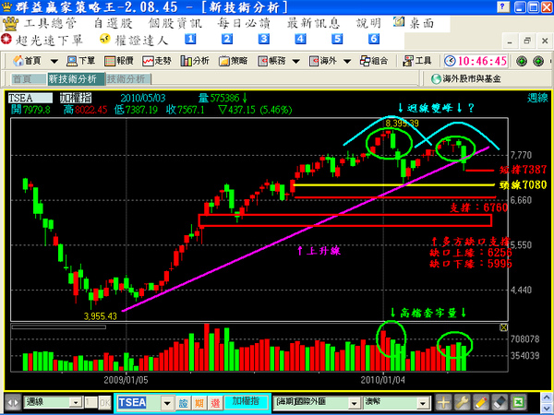Switch to 首頁 tab
Image resolution: width=554 pixels, height=415 pixels.
pos(29,79)
